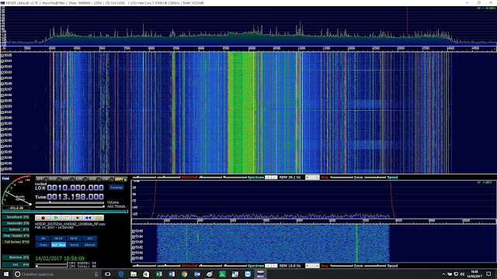
Task: Start recording with the red record button
Action: pos(43,218)
